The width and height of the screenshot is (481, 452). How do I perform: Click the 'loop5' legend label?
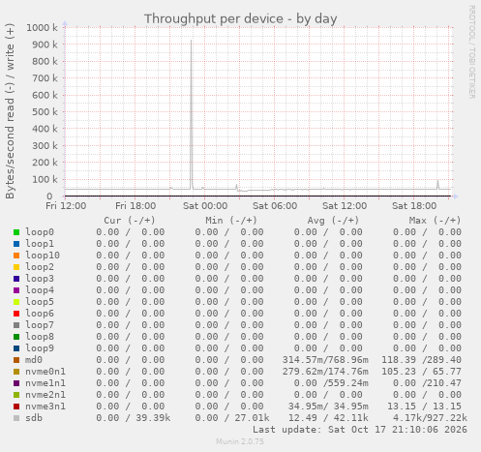click(40, 302)
